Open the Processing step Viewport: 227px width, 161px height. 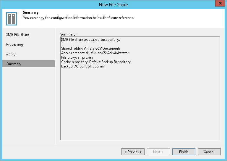[x=14, y=44]
